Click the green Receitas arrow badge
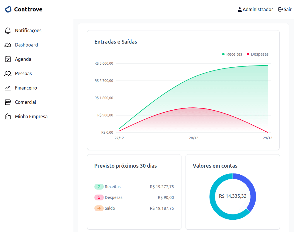294x232 pixels. [99, 187]
